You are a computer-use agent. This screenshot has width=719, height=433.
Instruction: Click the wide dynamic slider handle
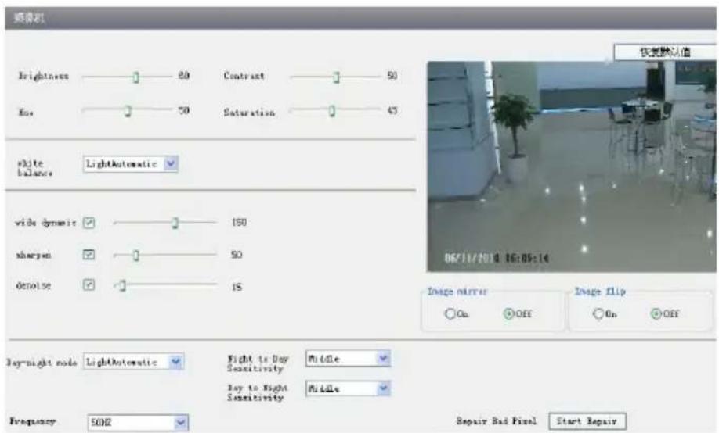click(x=175, y=223)
